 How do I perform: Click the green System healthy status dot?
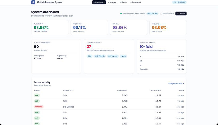click(121, 13)
